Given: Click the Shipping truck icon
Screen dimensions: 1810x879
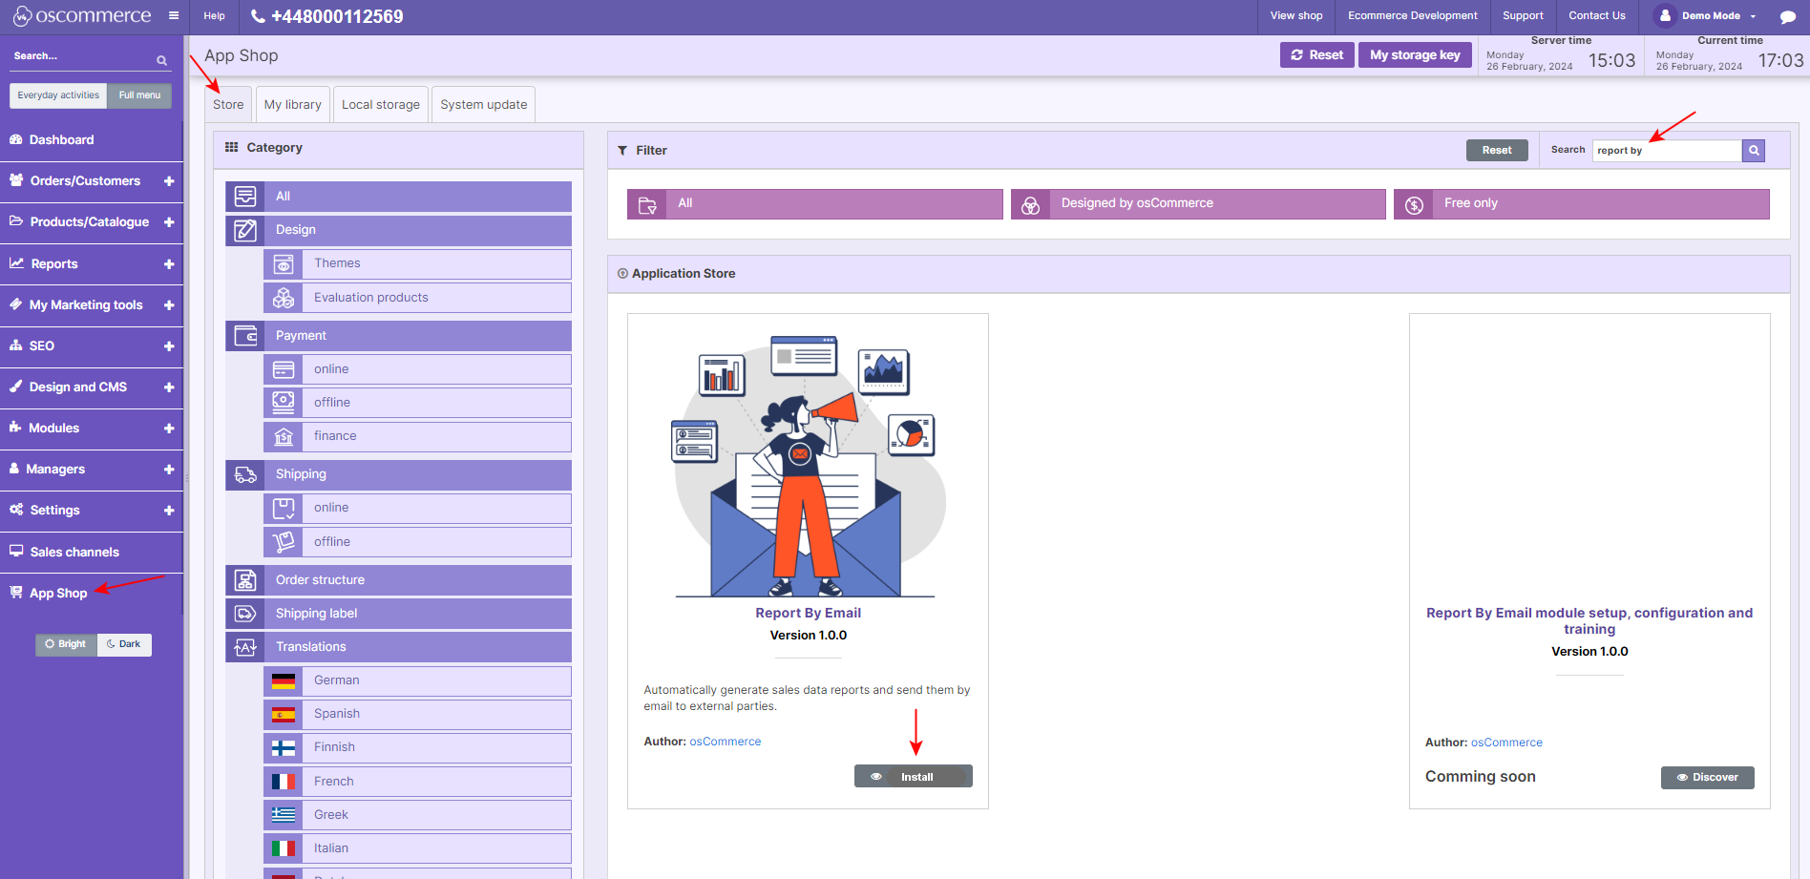Looking at the screenshot, I should (245, 474).
